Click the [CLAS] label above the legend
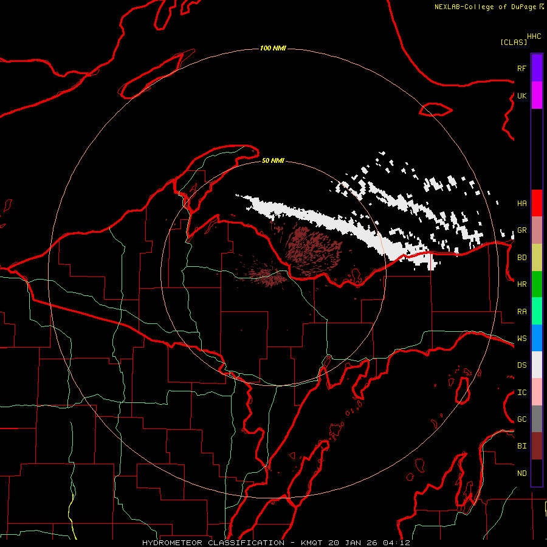This screenshot has height=547, width=547. [x=513, y=42]
